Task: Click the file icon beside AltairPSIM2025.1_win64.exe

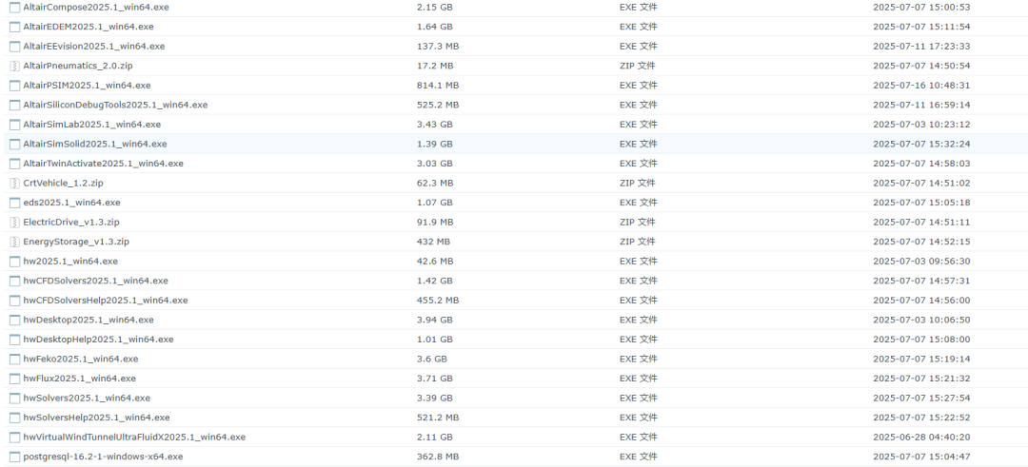Action: click(x=14, y=86)
